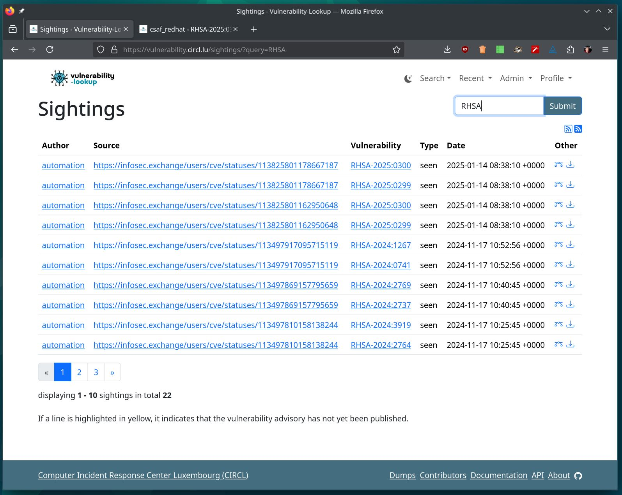The image size is (622, 495).
Task: Bookmark this page with the star icon
Action: (x=397, y=49)
